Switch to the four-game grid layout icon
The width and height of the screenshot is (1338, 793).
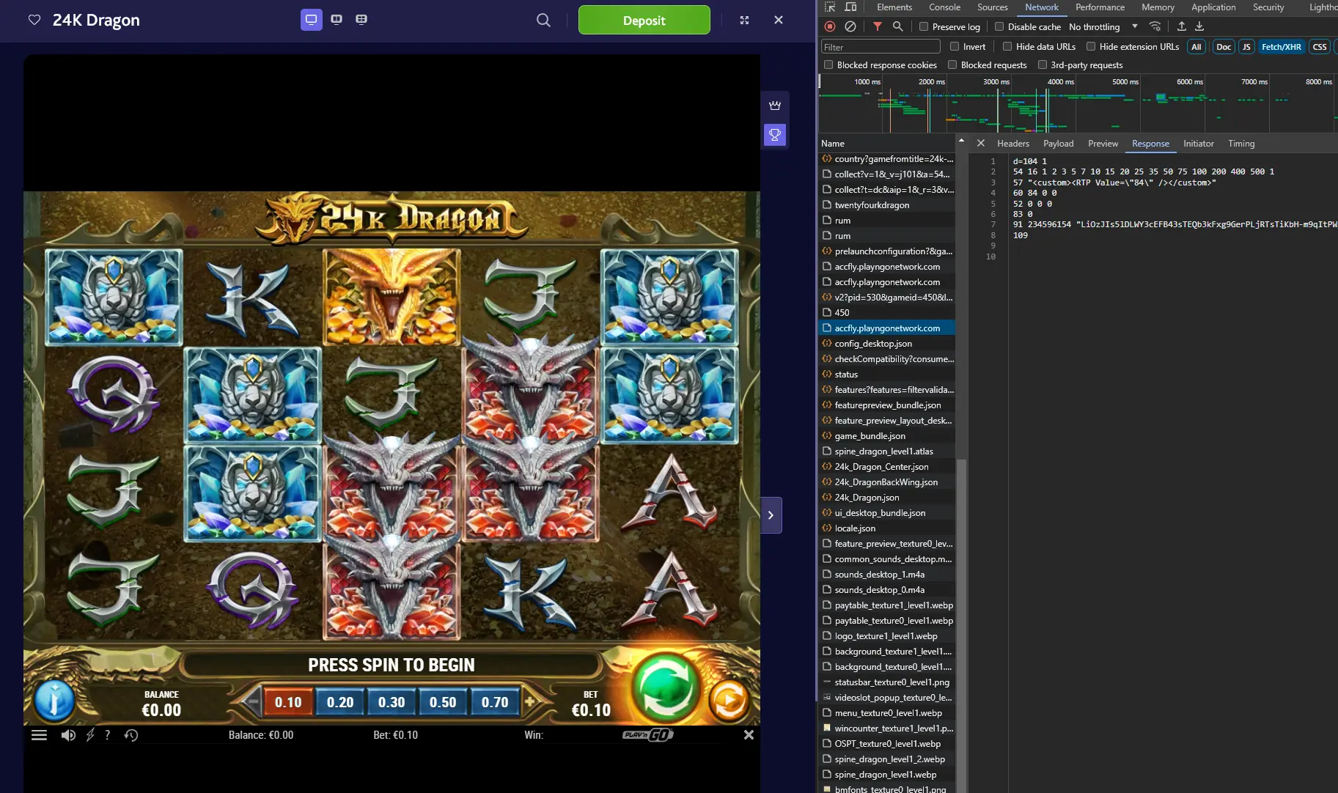point(361,20)
